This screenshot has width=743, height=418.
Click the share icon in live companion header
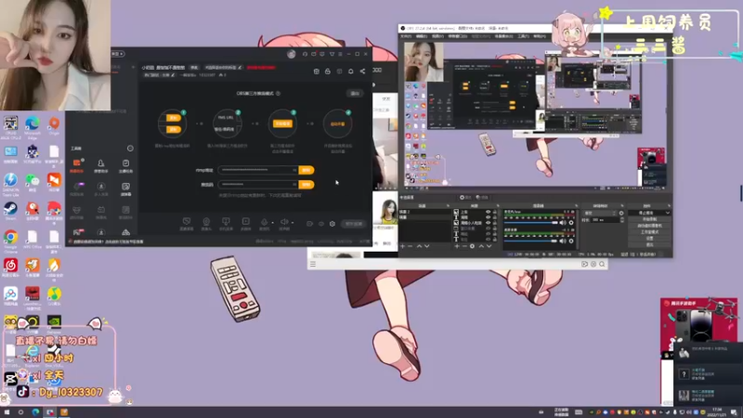362,72
